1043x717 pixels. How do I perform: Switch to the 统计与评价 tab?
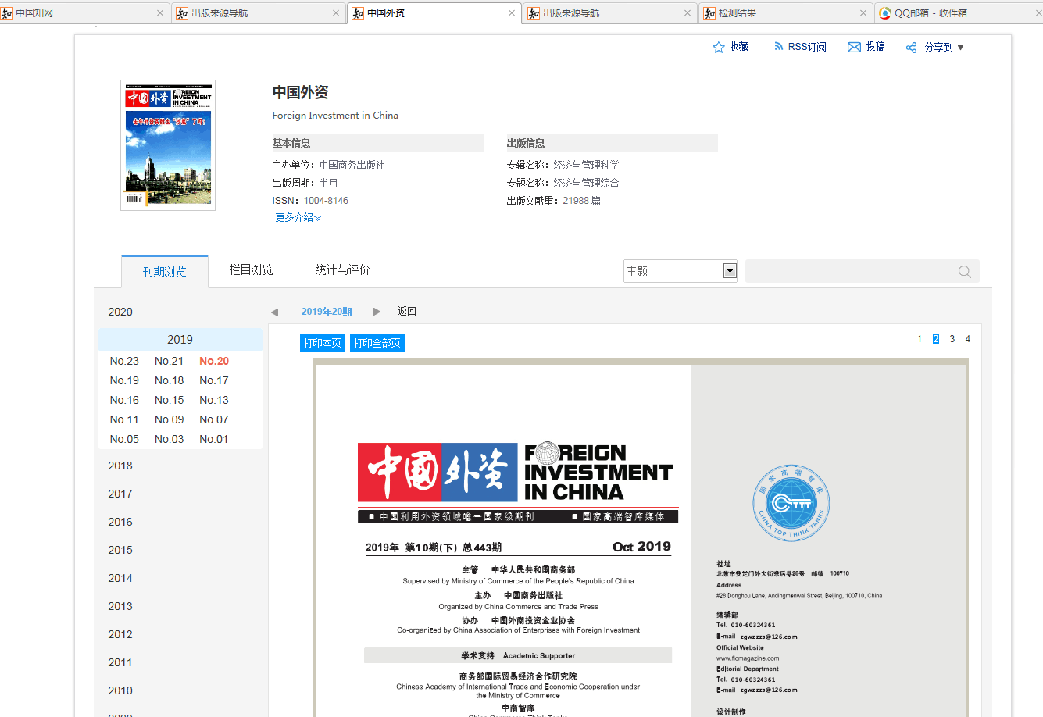point(342,270)
